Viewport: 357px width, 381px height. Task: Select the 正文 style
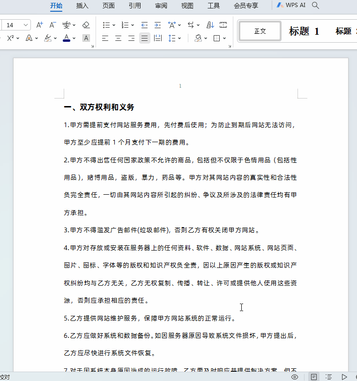(x=260, y=31)
